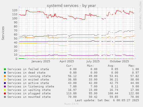This screenshot has height=107, width=143.
Task: Click the orange running state legend swatch
Action: click(5, 76)
